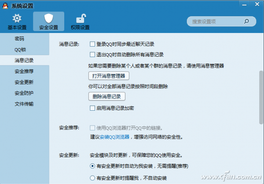
Task: Close the 系统设置 window
Action: (x=257, y=4)
